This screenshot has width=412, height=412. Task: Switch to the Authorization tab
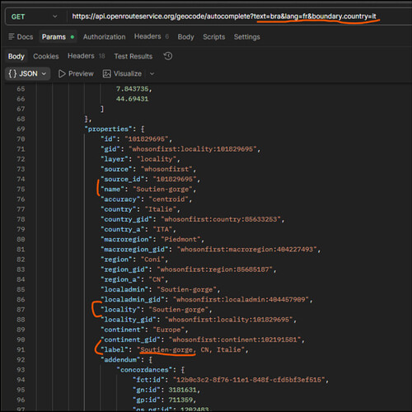tap(104, 37)
